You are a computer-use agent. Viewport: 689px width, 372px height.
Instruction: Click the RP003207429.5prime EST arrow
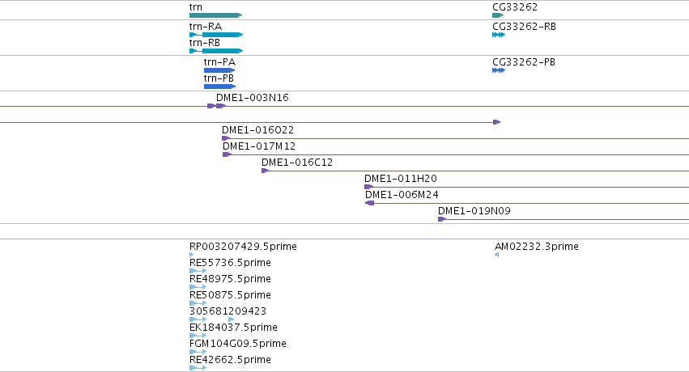click(192, 255)
